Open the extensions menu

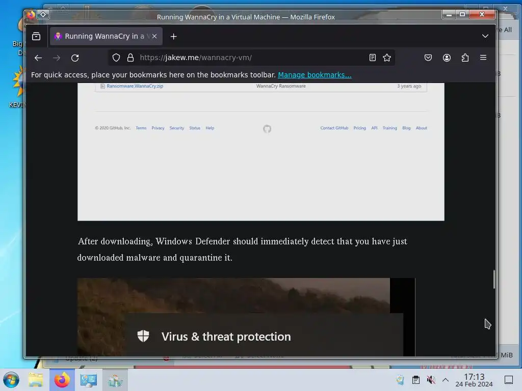[x=465, y=58]
